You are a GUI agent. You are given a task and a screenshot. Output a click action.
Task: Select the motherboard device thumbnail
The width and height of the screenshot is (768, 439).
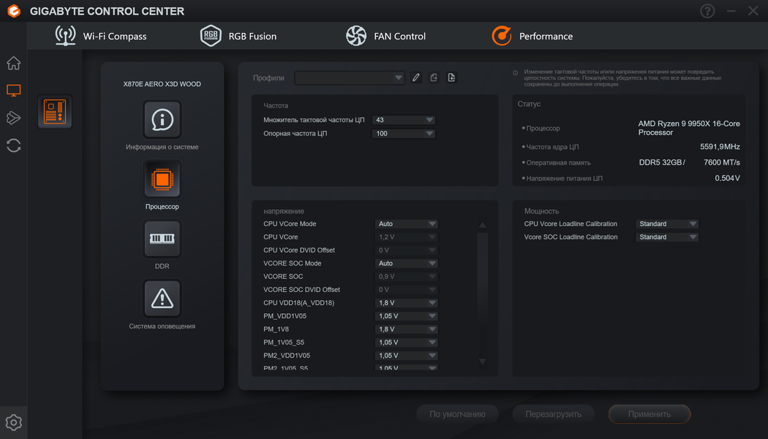[x=55, y=112]
